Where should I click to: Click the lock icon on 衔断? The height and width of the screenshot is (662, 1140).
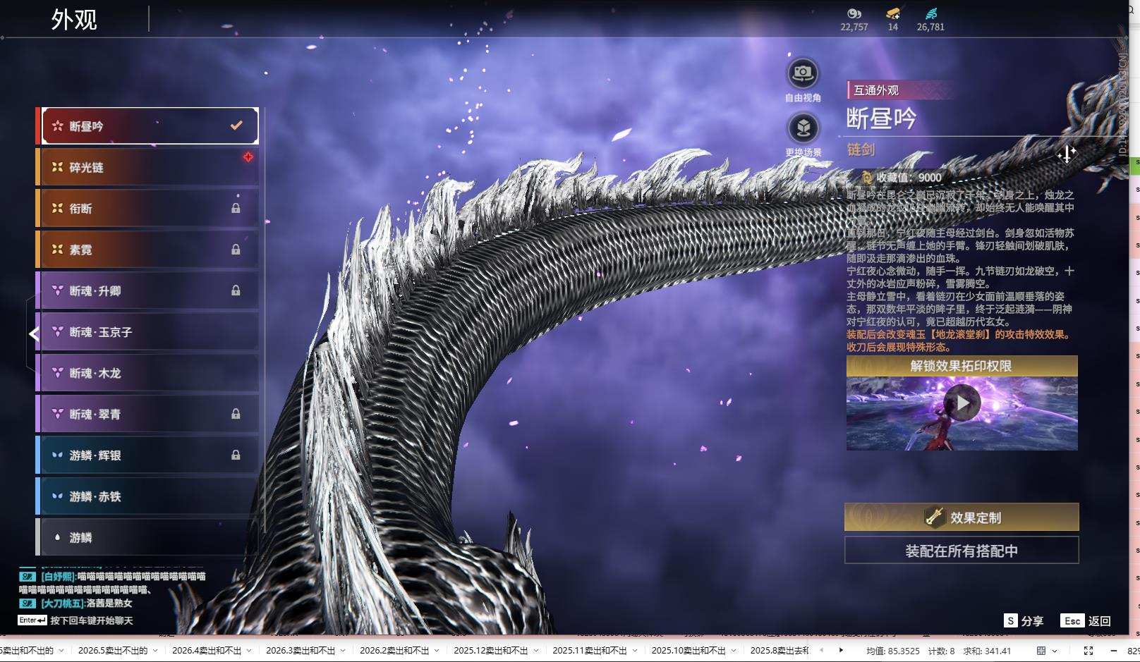pos(236,208)
